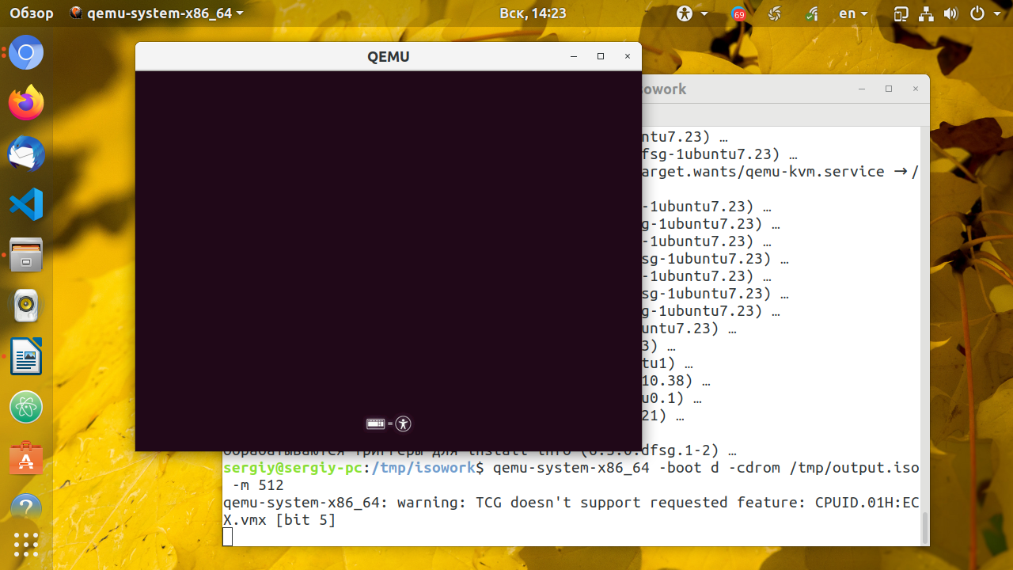
Task: Click the terminal window scrollbar thumb
Action: coord(925,527)
